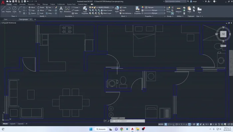Viewport: 233px width, 132px height.
Task: Click the Match Layer button
Action: click(x=106, y=13)
